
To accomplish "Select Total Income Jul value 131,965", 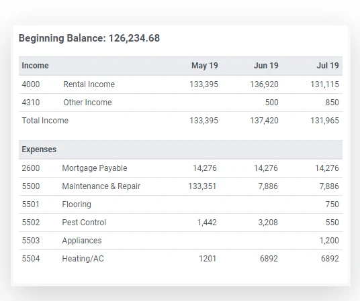I will (324, 121).
